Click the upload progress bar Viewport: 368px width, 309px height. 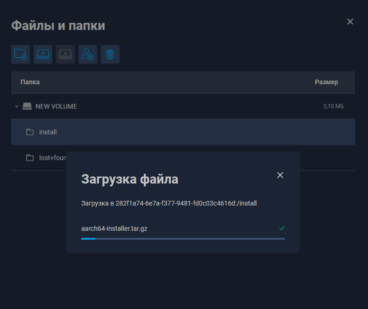tap(183, 238)
